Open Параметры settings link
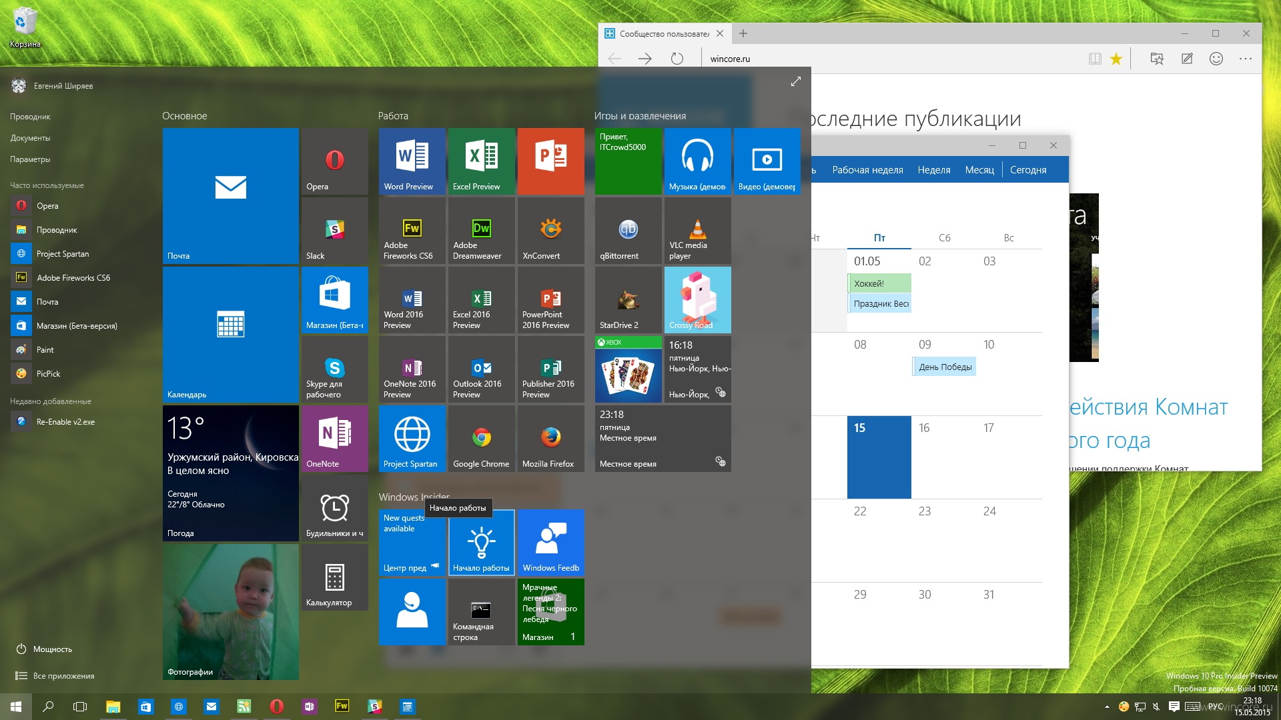 click(x=30, y=159)
